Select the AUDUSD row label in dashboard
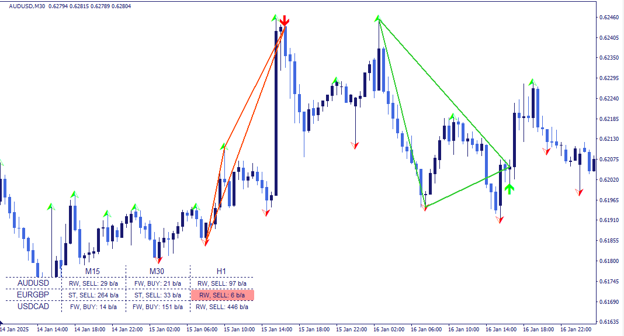 [x=33, y=283]
